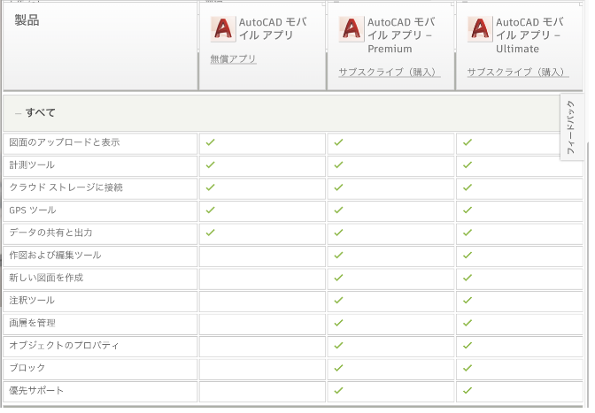
Task: Select the 注釈ツール row label
Action: pos(32,301)
